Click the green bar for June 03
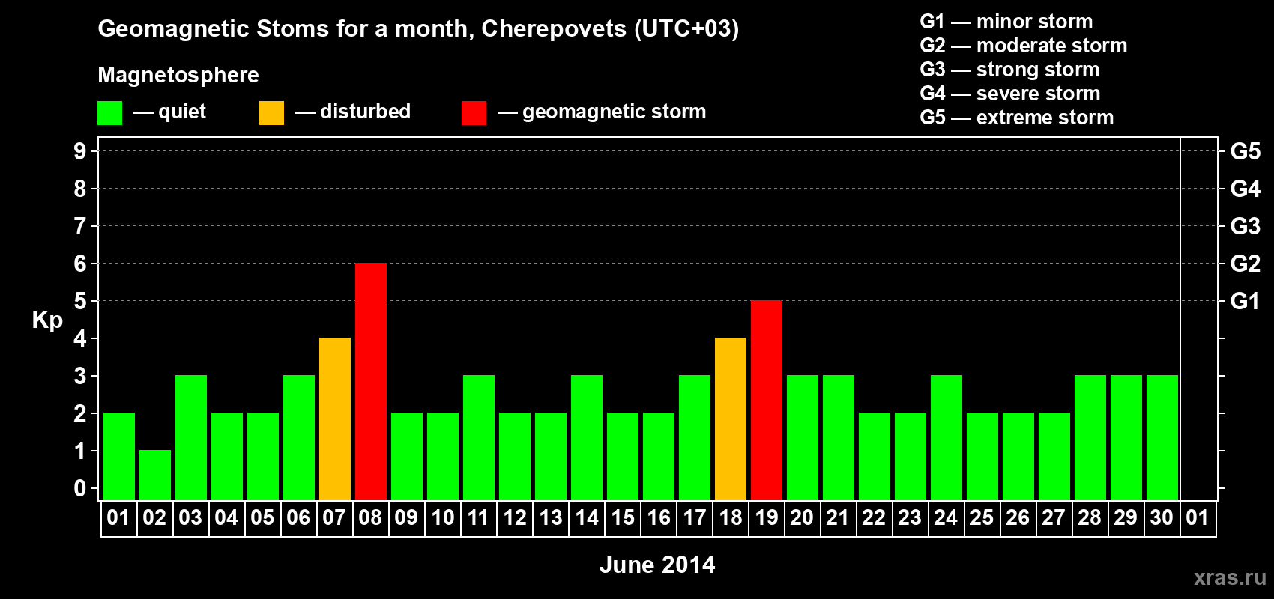The image size is (1274, 599). pos(191,437)
